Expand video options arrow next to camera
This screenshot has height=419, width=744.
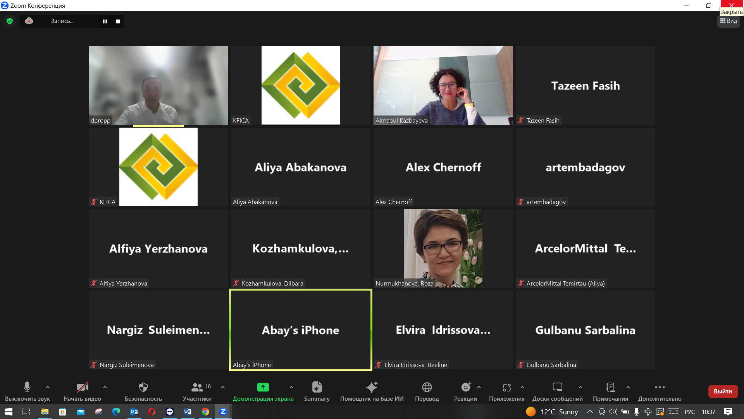(x=105, y=387)
